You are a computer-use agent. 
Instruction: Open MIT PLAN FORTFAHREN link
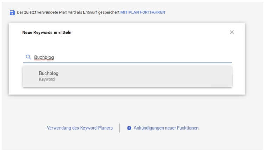coord(143,12)
